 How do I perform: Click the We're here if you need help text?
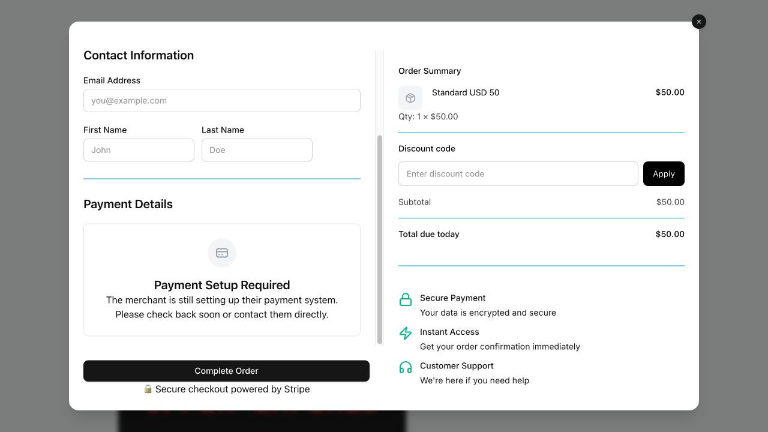[x=475, y=380]
